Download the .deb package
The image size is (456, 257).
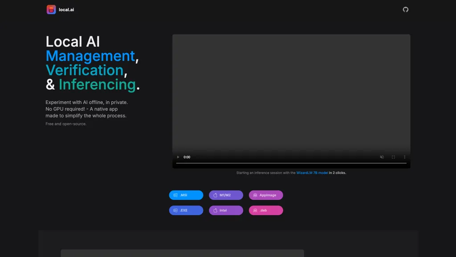click(x=266, y=210)
